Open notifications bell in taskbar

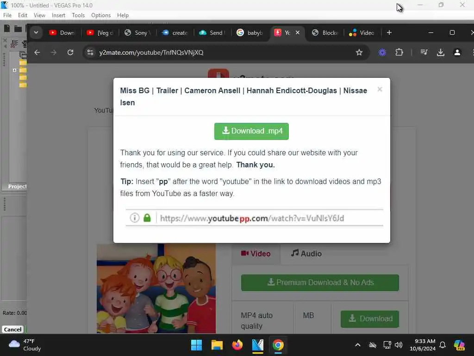tap(443, 345)
